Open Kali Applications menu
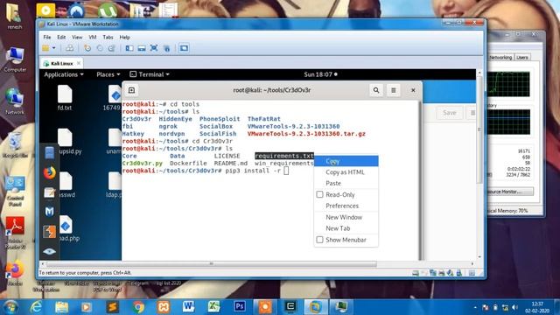 [64, 74]
